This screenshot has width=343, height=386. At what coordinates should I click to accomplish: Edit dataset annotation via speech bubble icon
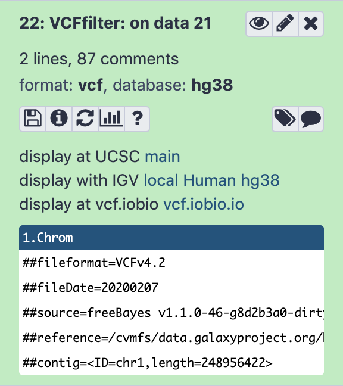pos(311,119)
